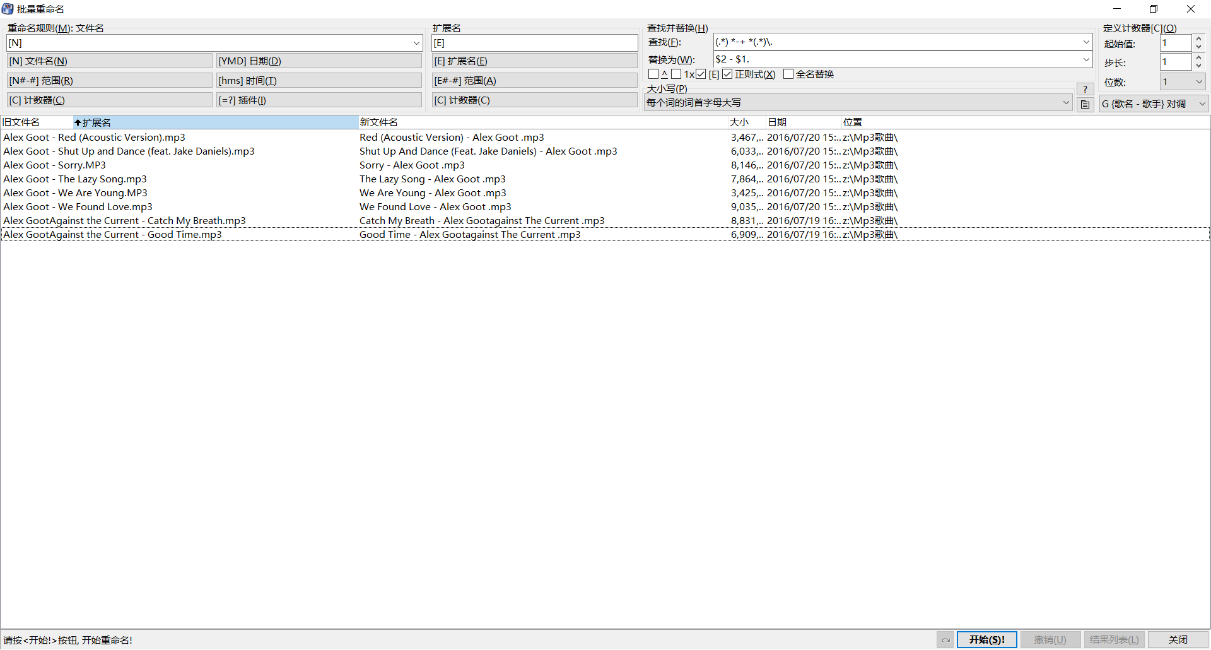Viewport: 1211px width, 650px height.
Task: Click the save settings icon beside case dropdown
Action: pyautogui.click(x=1085, y=104)
